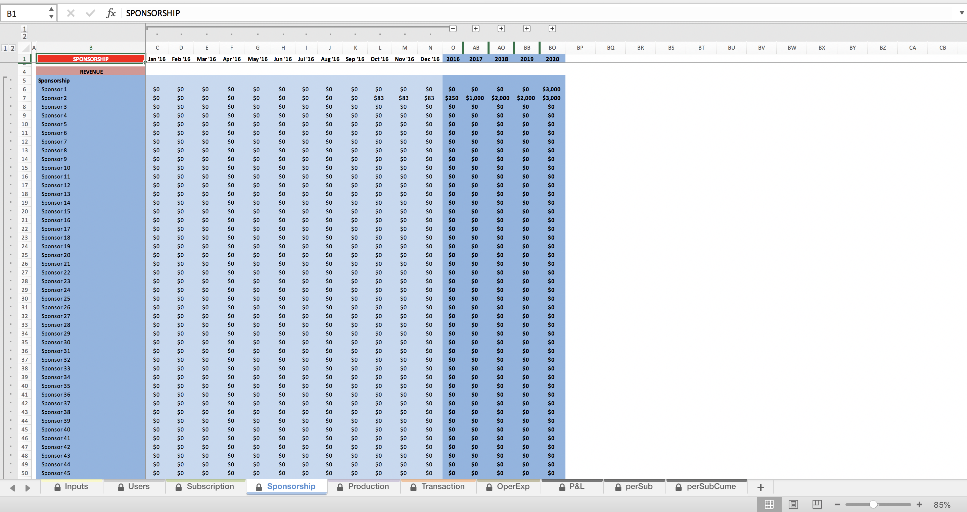This screenshot has width=967, height=512.
Task: Open the insert function fx button
Action: (111, 13)
